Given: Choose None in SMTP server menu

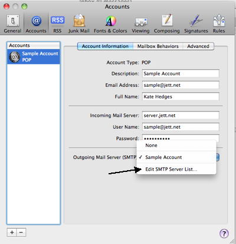Looking at the screenshot, I should click(176, 145).
